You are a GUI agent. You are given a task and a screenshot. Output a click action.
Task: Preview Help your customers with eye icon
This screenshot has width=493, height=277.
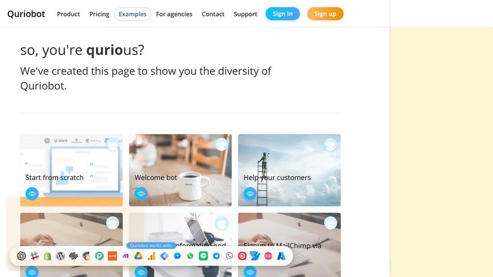pyautogui.click(x=250, y=194)
